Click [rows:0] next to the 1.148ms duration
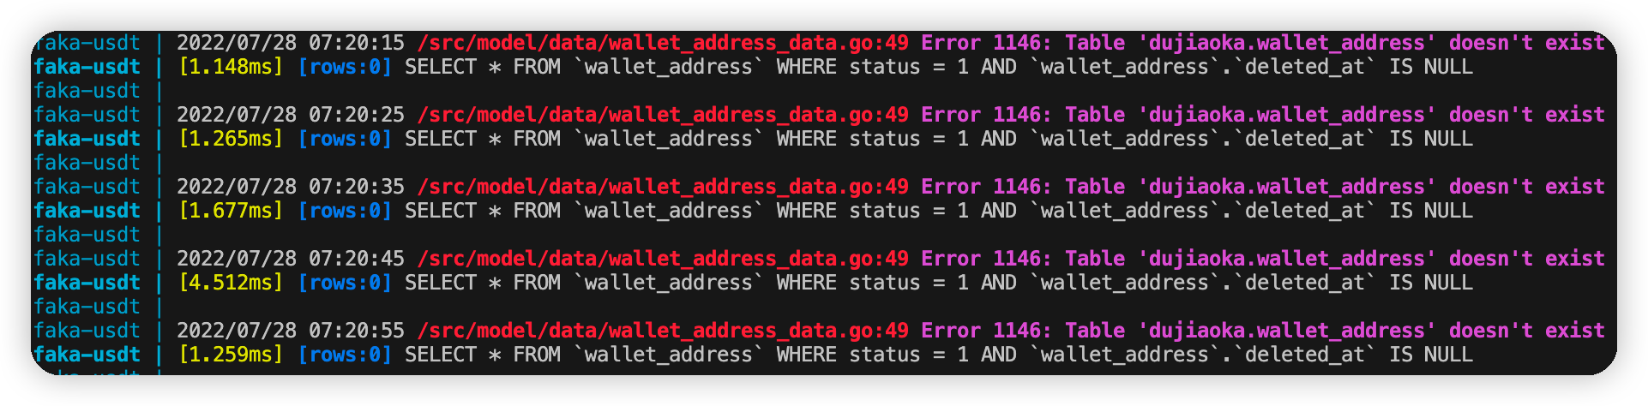Viewport: 1648px width, 406px height. point(345,67)
